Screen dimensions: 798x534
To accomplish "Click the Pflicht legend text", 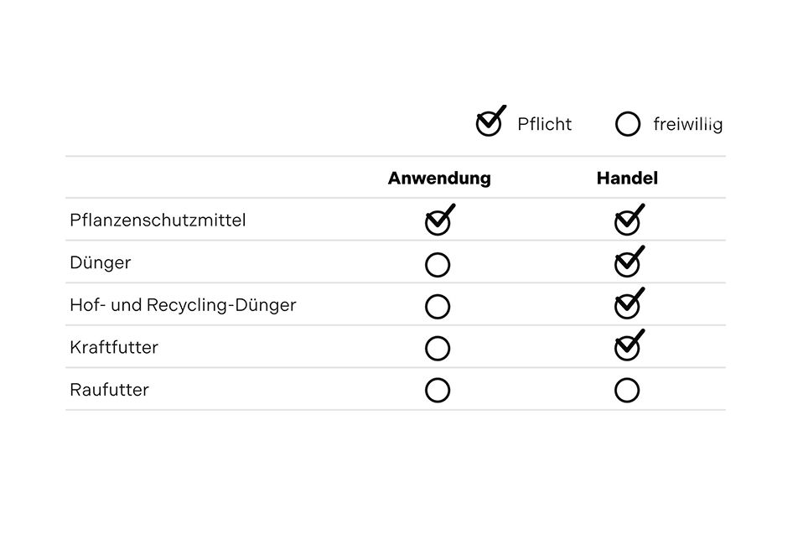I will 544,124.
